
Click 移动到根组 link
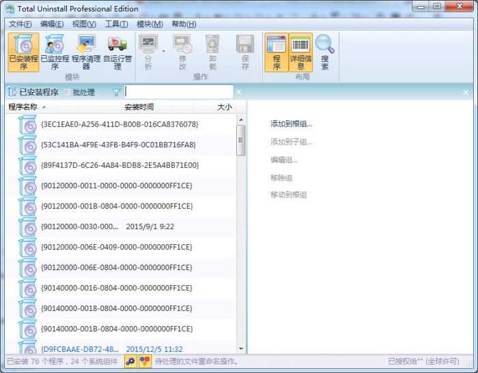(x=288, y=195)
